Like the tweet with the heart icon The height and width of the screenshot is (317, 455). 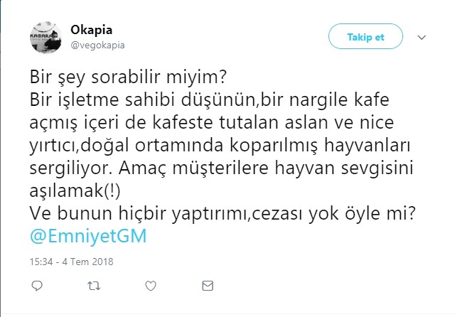(x=151, y=286)
